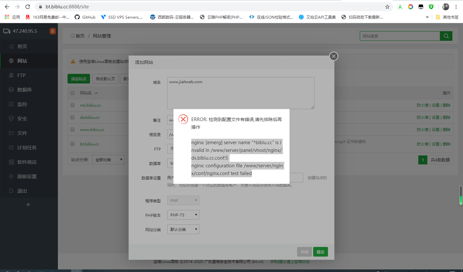Select the 安全 security shield icon
Viewport: 463px width, 272px height.
[x=11, y=118]
